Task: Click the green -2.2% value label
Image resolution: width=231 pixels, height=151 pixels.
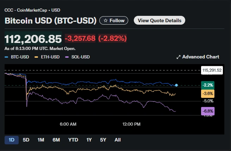Action: coord(208,85)
